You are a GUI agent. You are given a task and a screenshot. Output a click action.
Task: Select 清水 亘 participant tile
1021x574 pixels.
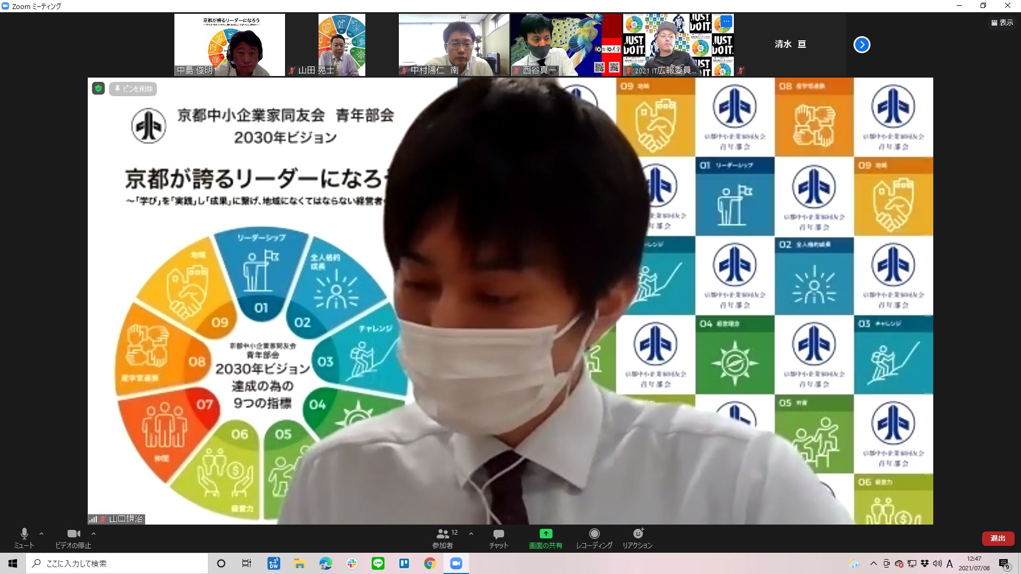pos(790,45)
